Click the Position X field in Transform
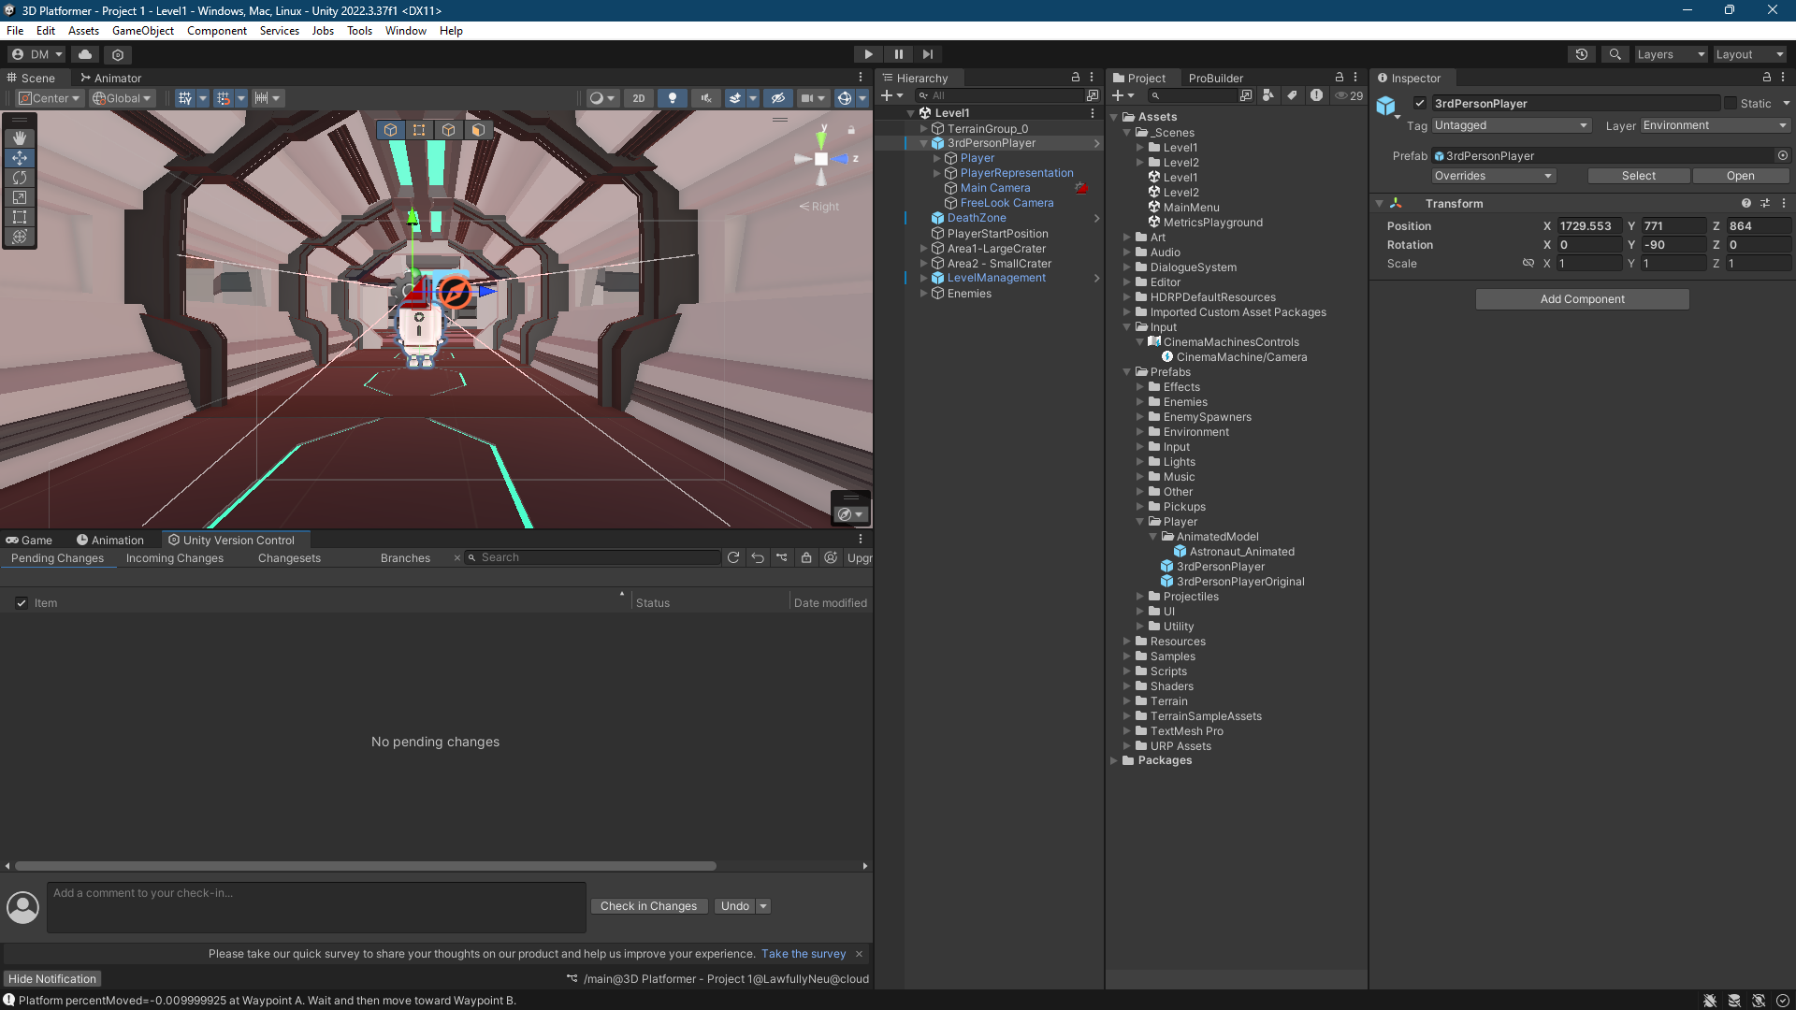The height and width of the screenshot is (1010, 1796). (x=1588, y=226)
